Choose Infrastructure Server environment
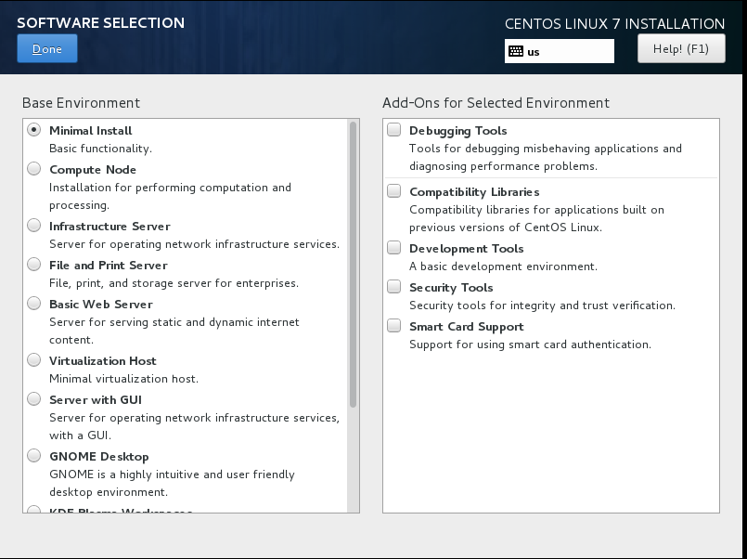The width and height of the screenshot is (747, 559). [33, 226]
